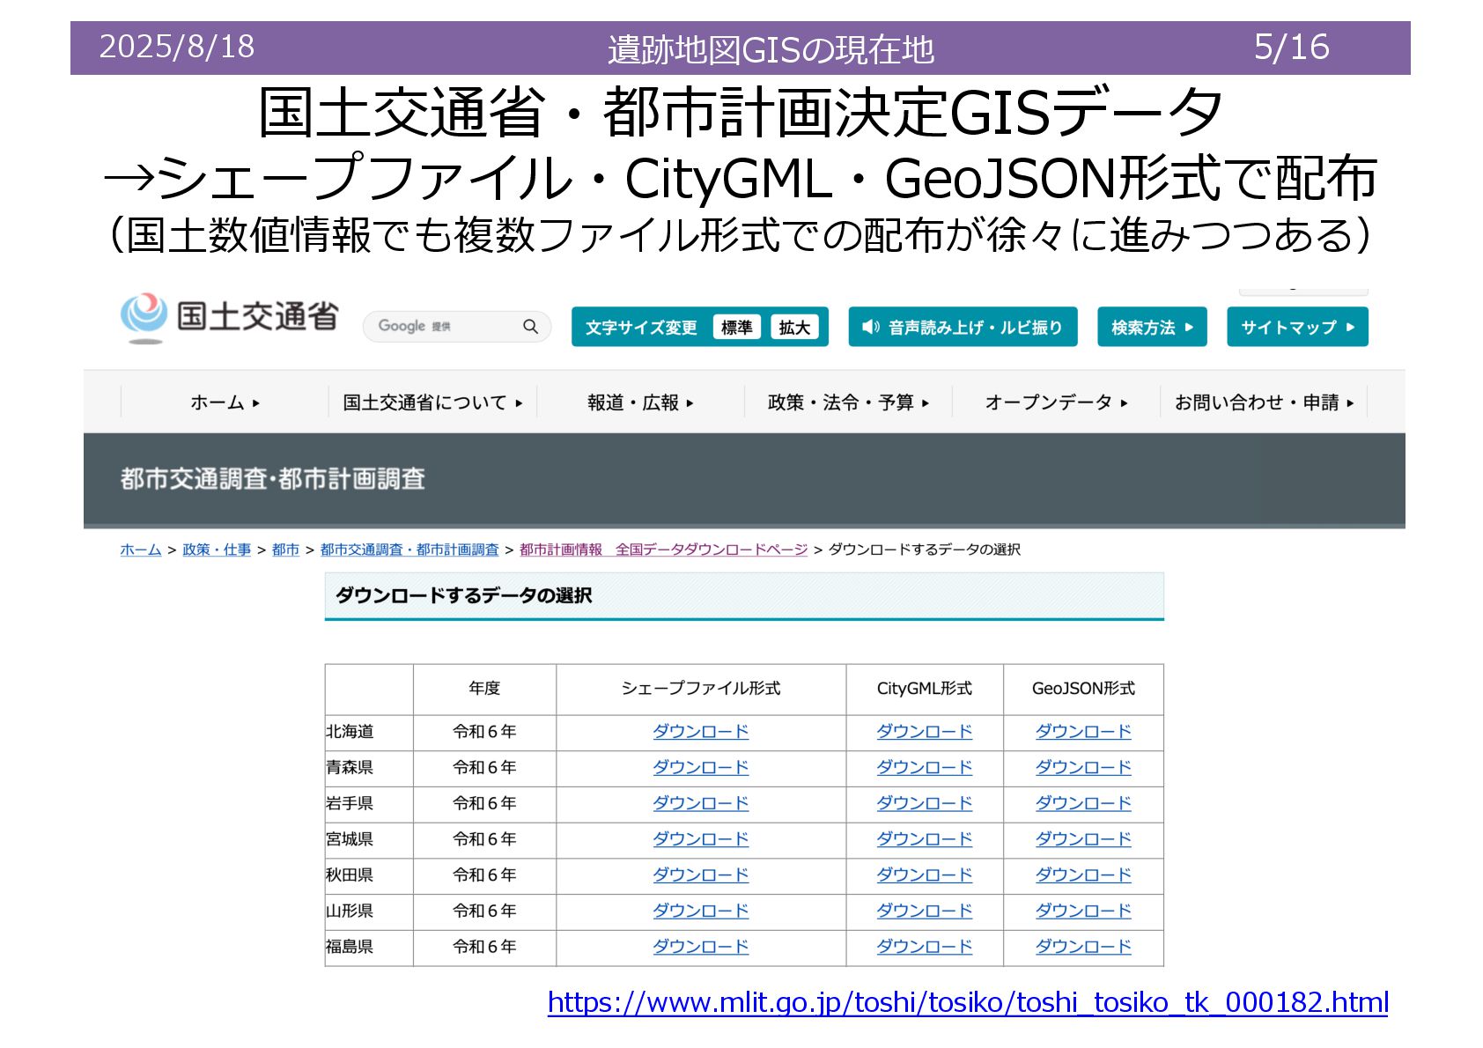
Task: Download 山形県 shapefile format
Action: click(701, 911)
